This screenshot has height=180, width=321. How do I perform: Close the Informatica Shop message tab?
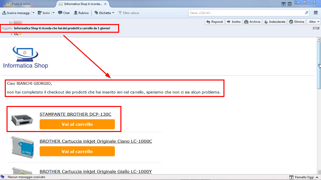(105, 4)
